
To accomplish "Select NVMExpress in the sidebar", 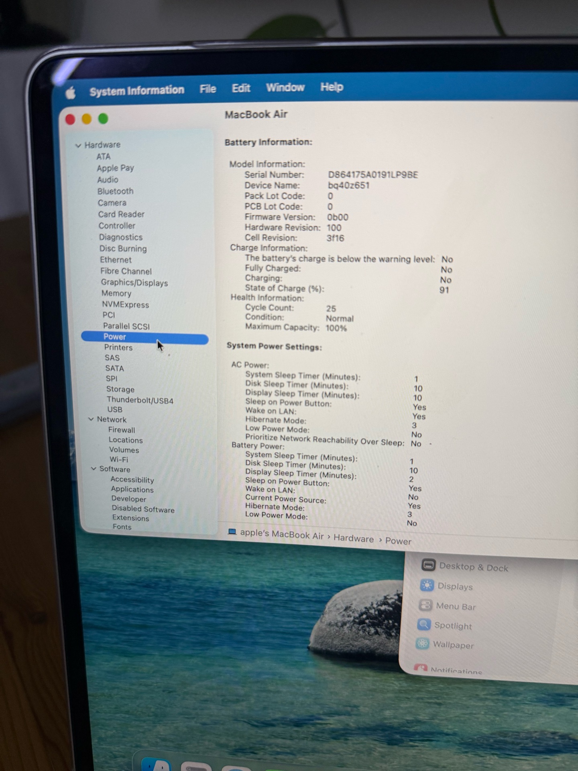I will coord(125,305).
